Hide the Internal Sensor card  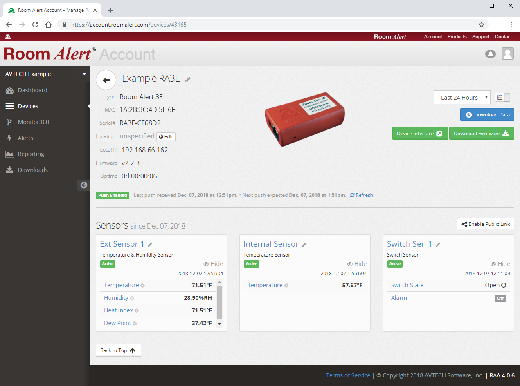click(356, 264)
